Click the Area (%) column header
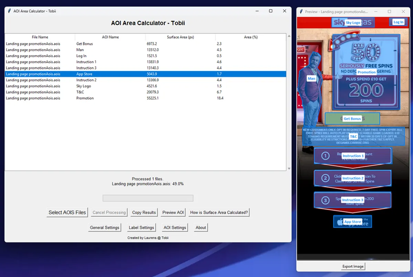The height and width of the screenshot is (277, 413). (x=251, y=37)
